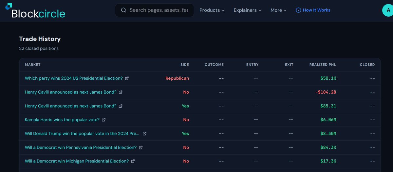Viewport: 393px width, 172px height.
Task: Click the Yes side in Donald Trump row
Action: 185,133
